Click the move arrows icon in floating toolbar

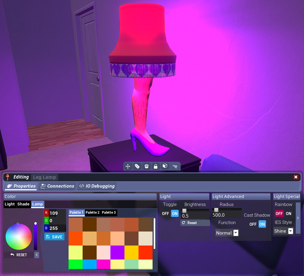pos(128,166)
